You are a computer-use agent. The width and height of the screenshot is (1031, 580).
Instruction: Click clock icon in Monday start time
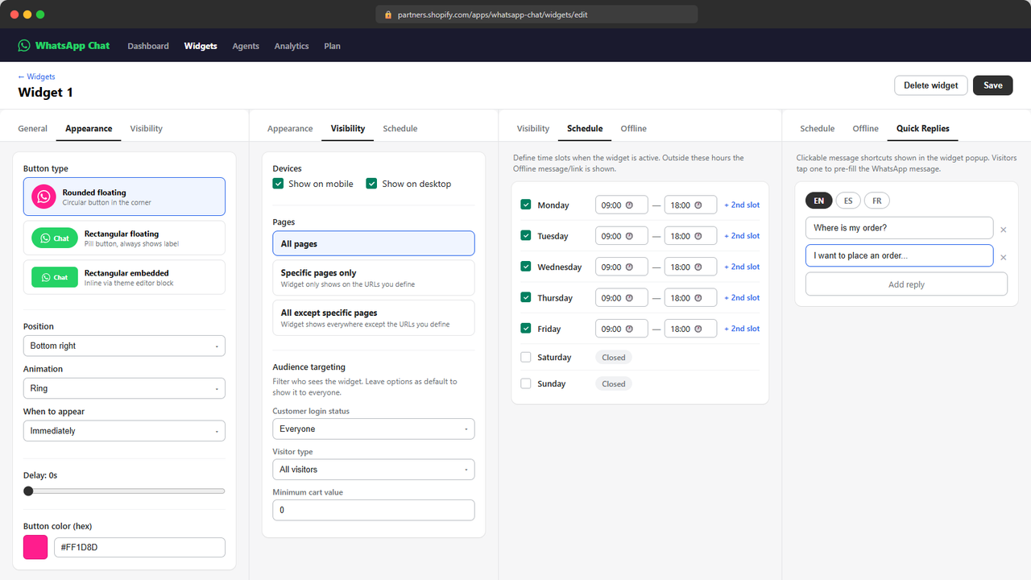629,205
